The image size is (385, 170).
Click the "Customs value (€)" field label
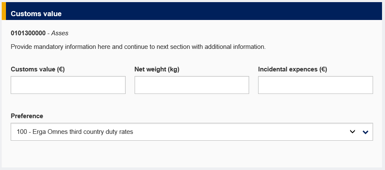pyautogui.click(x=37, y=69)
